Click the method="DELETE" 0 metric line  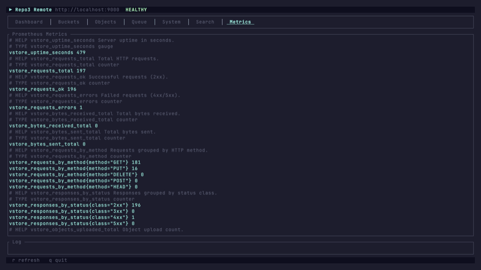point(76,175)
